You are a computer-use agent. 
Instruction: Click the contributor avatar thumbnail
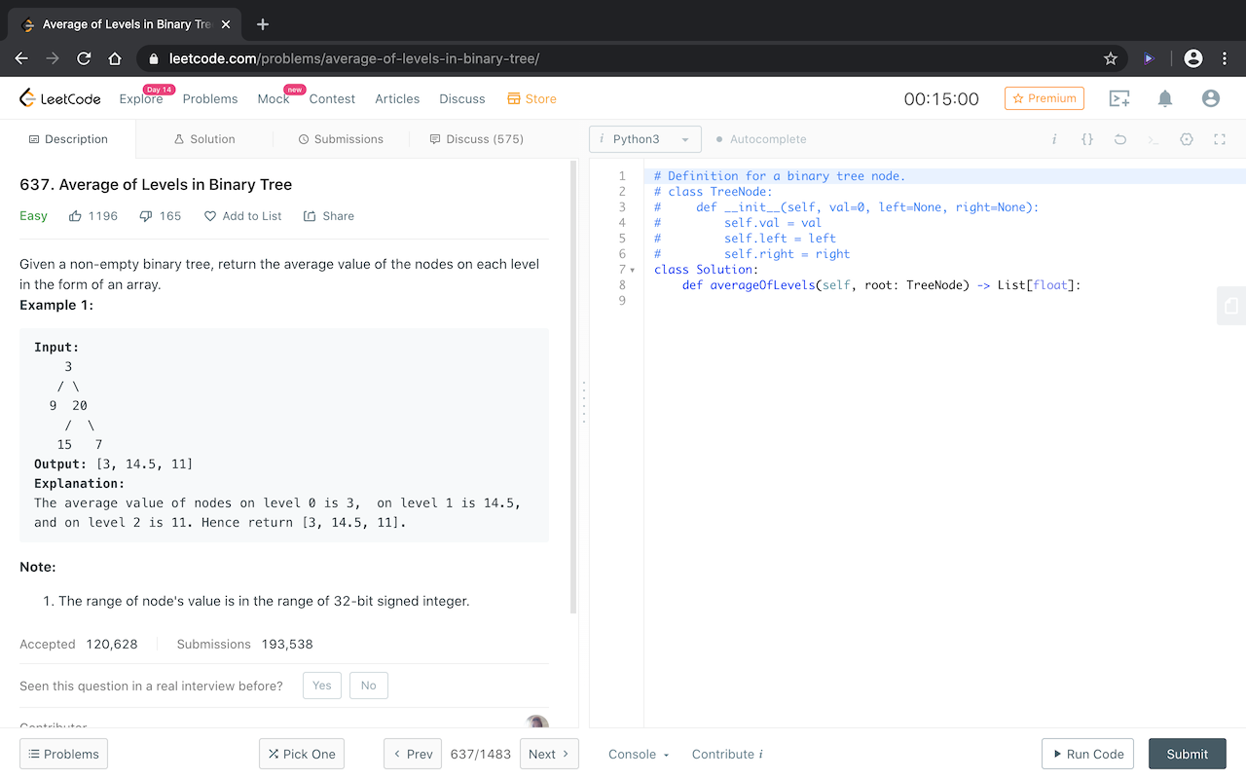click(536, 723)
